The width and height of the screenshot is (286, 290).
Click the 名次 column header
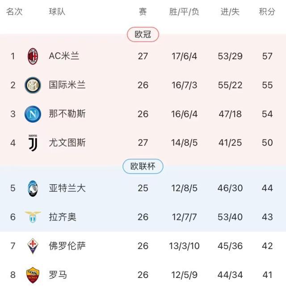[x=14, y=12]
